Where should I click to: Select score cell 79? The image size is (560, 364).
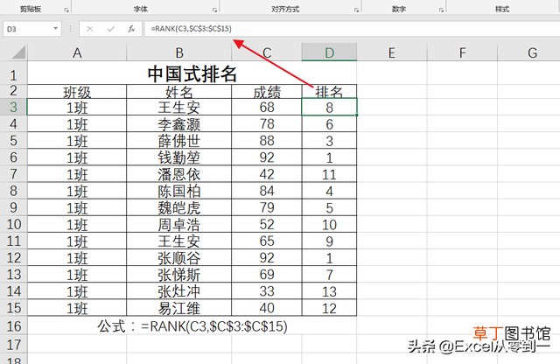(x=267, y=207)
